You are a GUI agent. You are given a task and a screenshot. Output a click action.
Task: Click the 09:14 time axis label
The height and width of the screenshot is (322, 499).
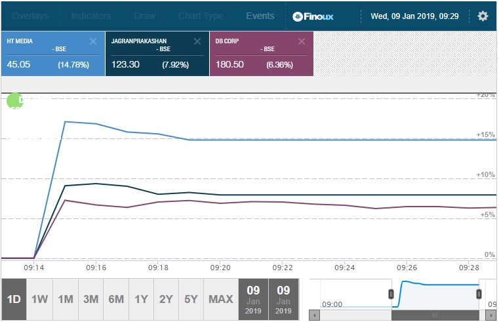(33, 268)
